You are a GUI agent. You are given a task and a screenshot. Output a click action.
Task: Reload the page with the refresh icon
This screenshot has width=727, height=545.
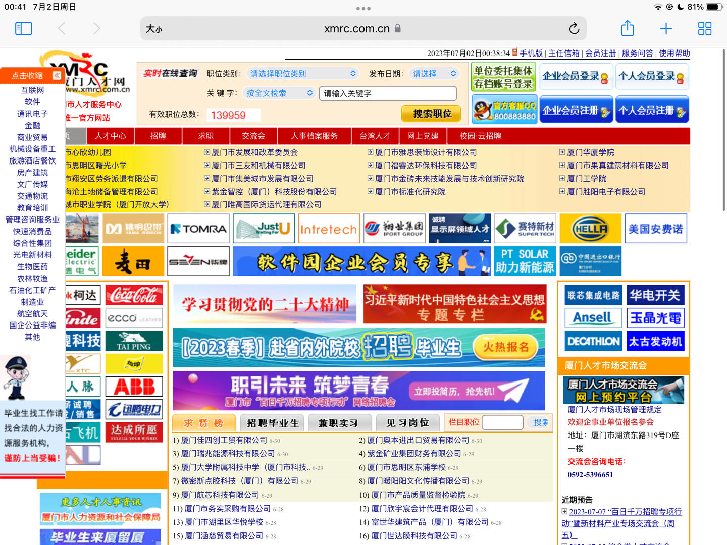click(x=574, y=29)
